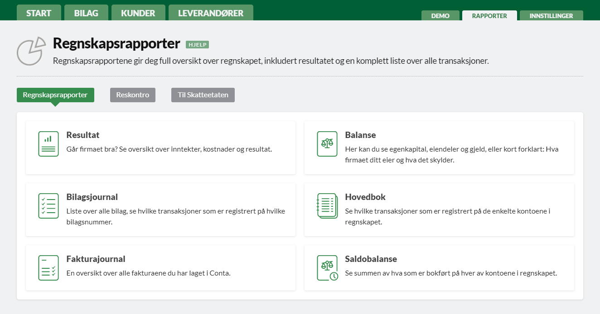Click the Saldobalanse scales-and-clock icon

(x=327, y=268)
